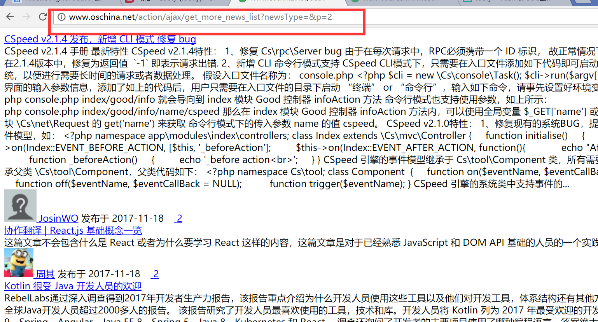Switch to inactive green-favicon tab right of active tab
Image resolution: width=598 pixels, height=322 pixels.
point(400,1)
